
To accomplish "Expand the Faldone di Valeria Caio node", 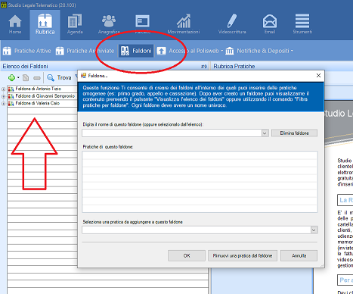I will pyautogui.click(x=4, y=104).
